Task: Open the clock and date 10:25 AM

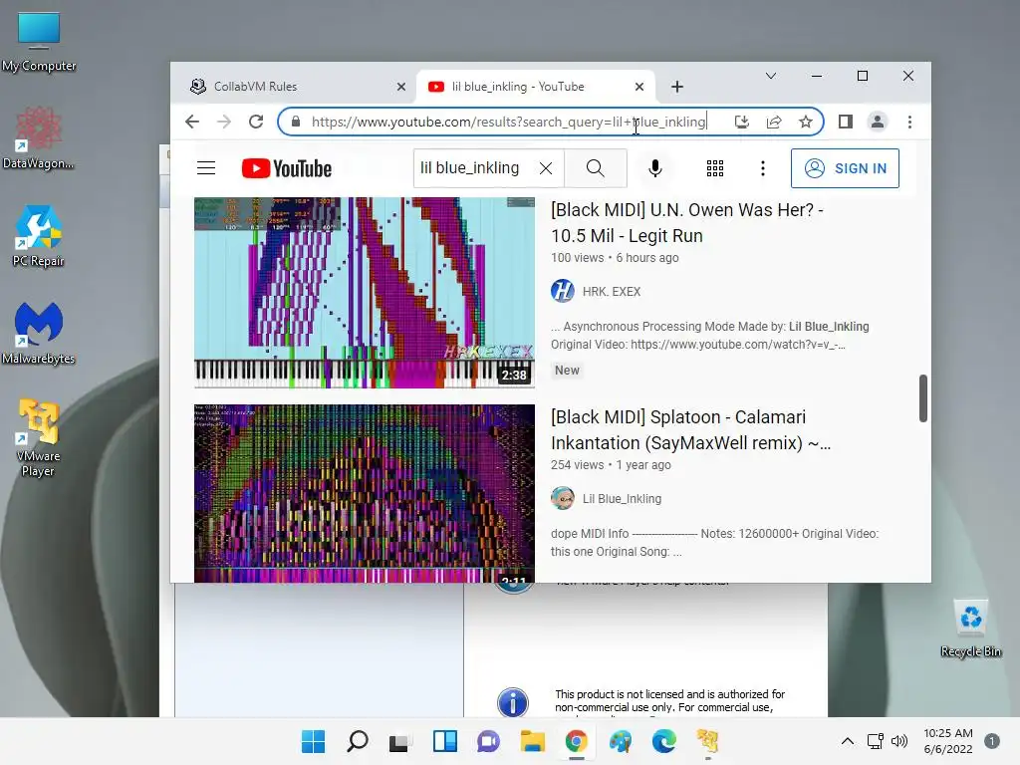Action: click(x=948, y=741)
